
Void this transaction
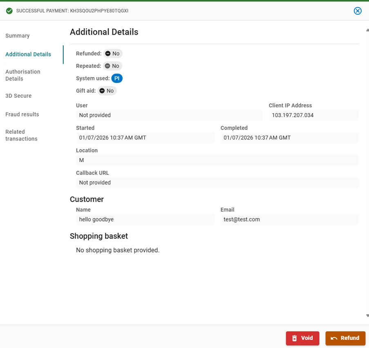[x=302, y=338]
